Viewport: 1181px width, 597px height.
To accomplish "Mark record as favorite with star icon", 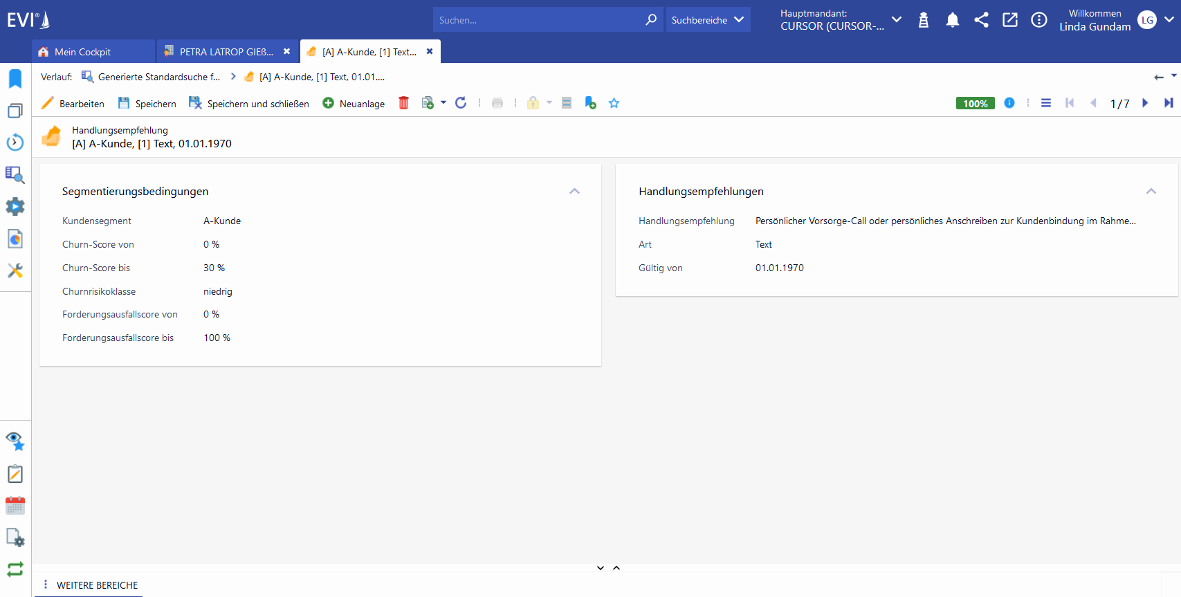I will [x=614, y=103].
